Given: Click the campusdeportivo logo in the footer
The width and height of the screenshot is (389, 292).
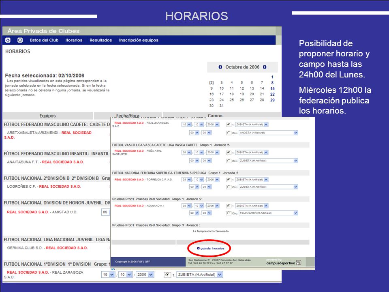Looking at the screenshot, I should pos(284,262).
